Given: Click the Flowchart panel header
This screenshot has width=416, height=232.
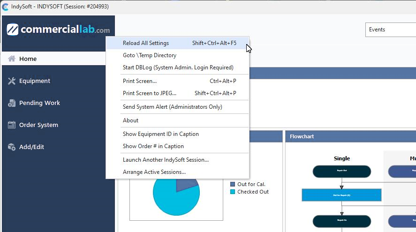Looking at the screenshot, I should pos(351,136).
